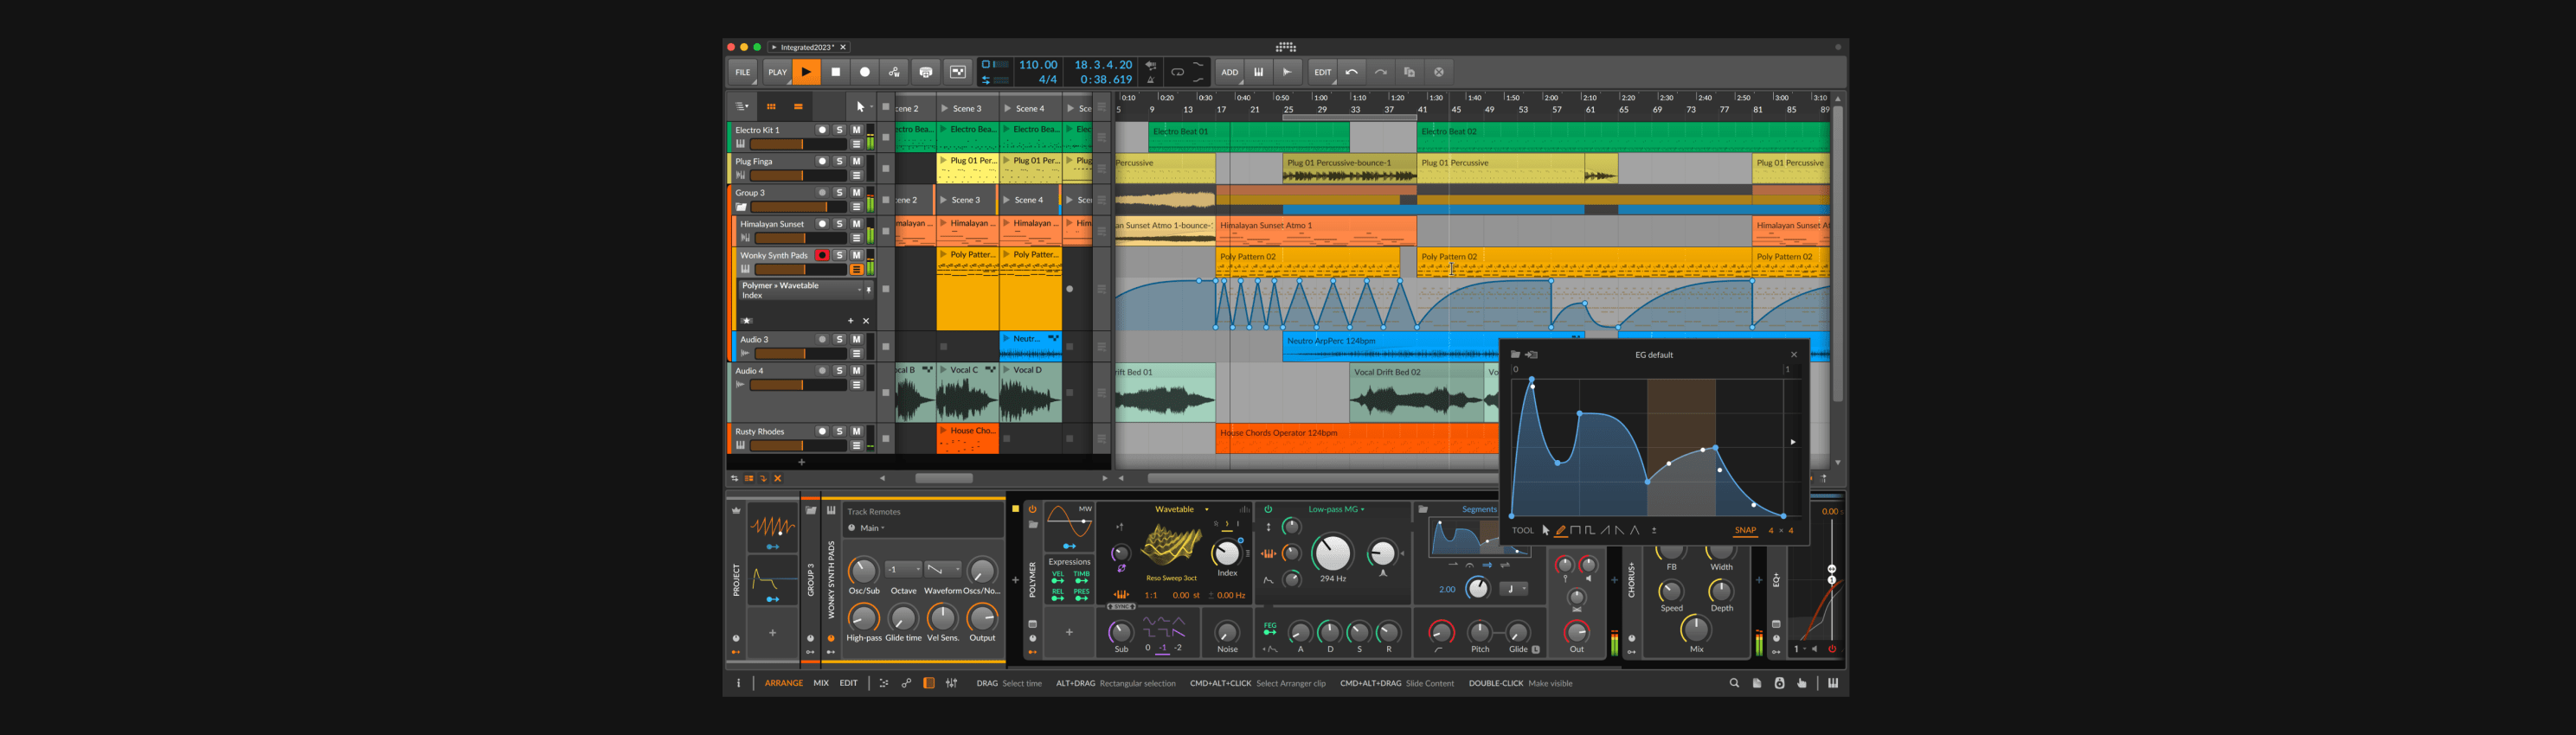
Task: Close the EG default editor window
Action: click(x=1794, y=355)
